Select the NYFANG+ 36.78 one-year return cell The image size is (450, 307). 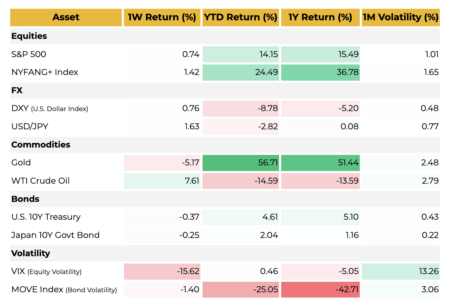(320, 72)
